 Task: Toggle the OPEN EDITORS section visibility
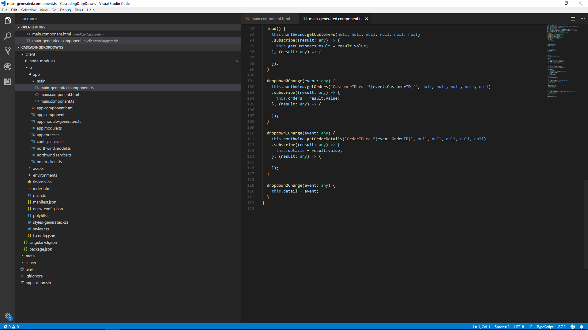click(x=33, y=27)
